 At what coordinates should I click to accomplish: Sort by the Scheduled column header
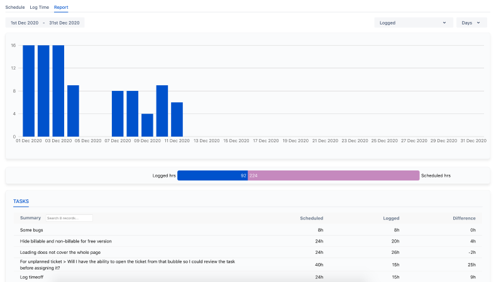point(311,218)
